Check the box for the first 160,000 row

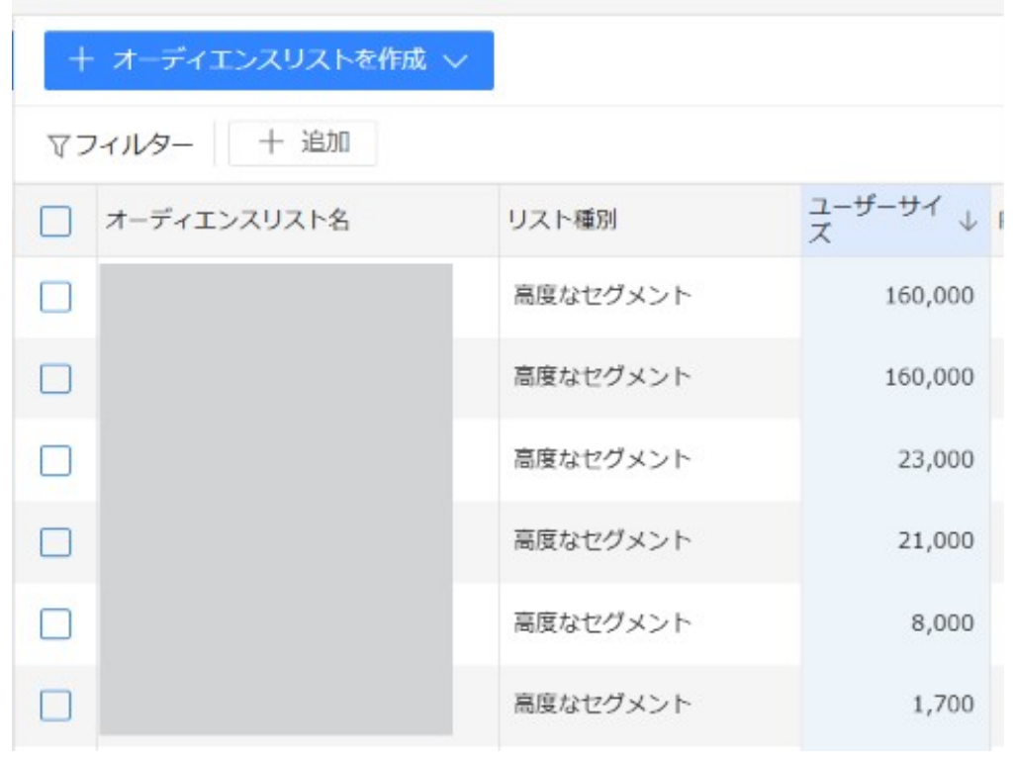coord(55,297)
